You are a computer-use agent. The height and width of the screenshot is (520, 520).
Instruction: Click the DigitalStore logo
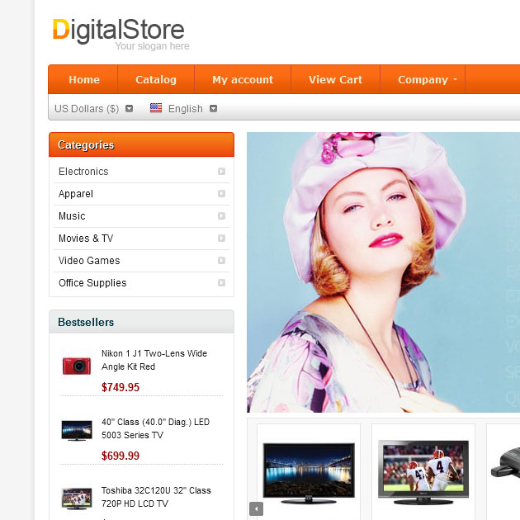[x=118, y=31]
